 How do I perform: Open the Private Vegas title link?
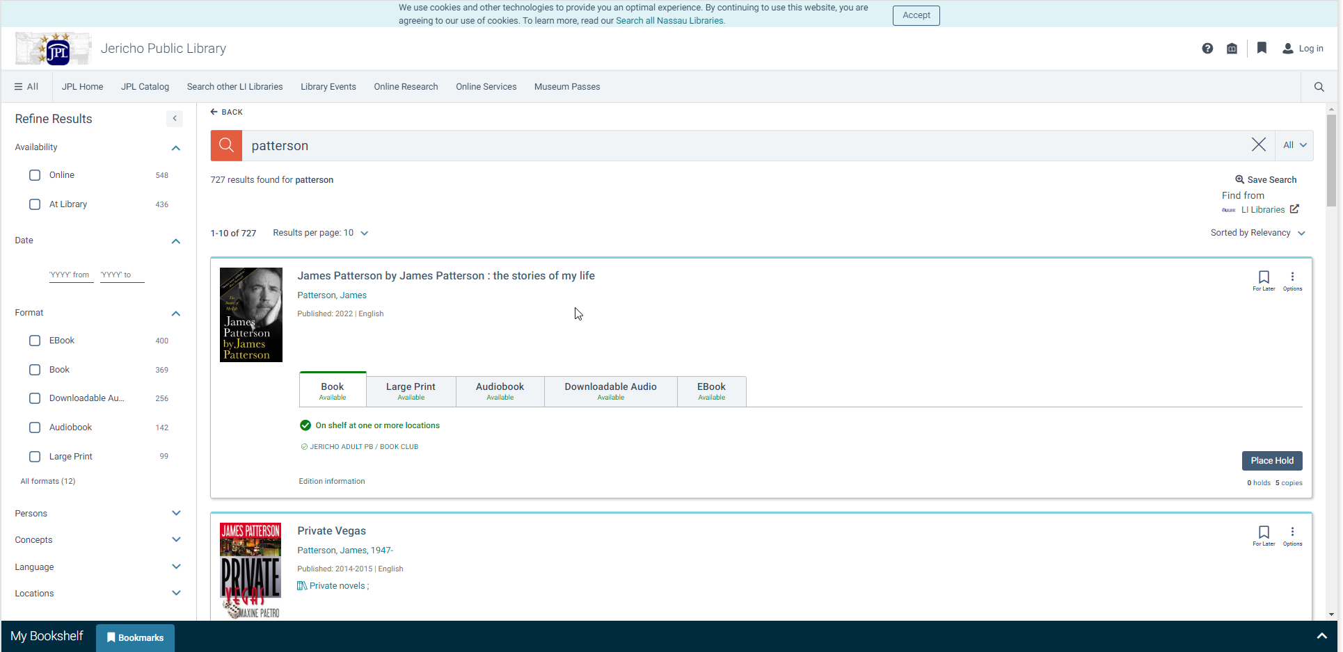pyautogui.click(x=331, y=531)
